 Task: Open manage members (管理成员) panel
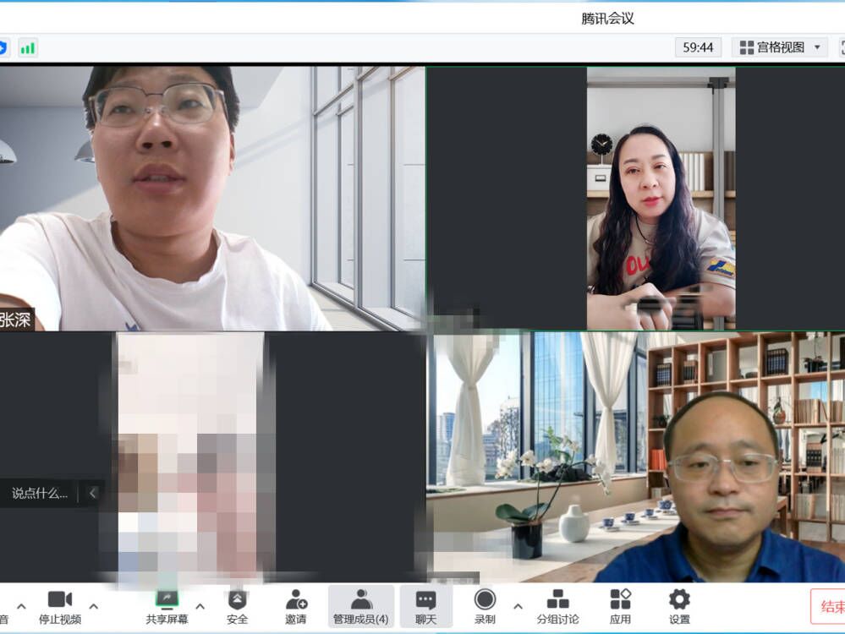coord(361,605)
